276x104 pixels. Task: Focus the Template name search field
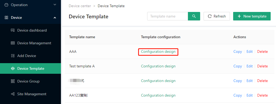pos(168,16)
